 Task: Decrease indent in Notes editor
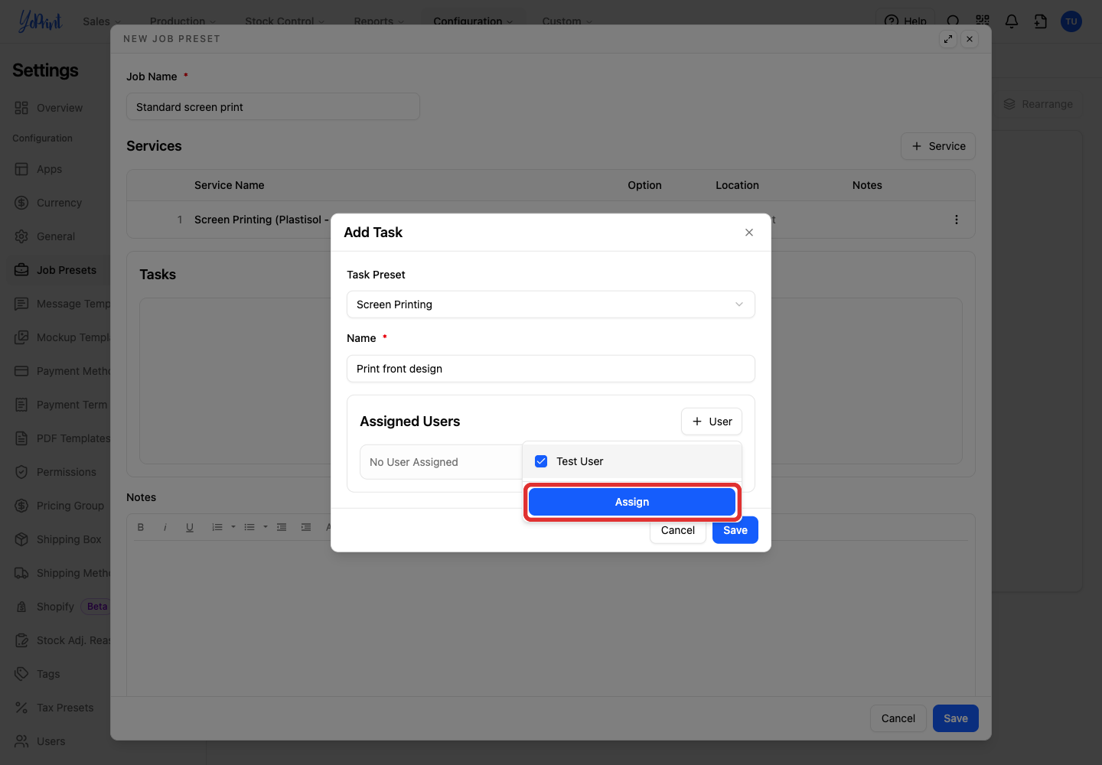point(282,527)
